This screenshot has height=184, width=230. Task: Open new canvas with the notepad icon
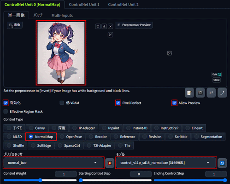189,92
